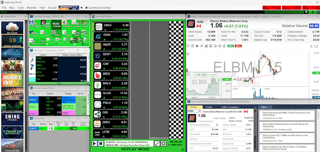Stop the stock race replay

(x=100, y=143)
